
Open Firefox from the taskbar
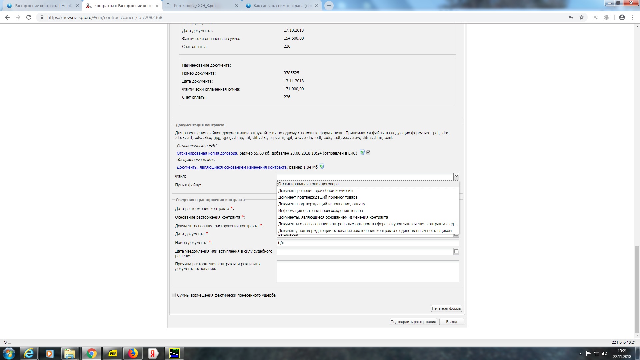click(133, 353)
